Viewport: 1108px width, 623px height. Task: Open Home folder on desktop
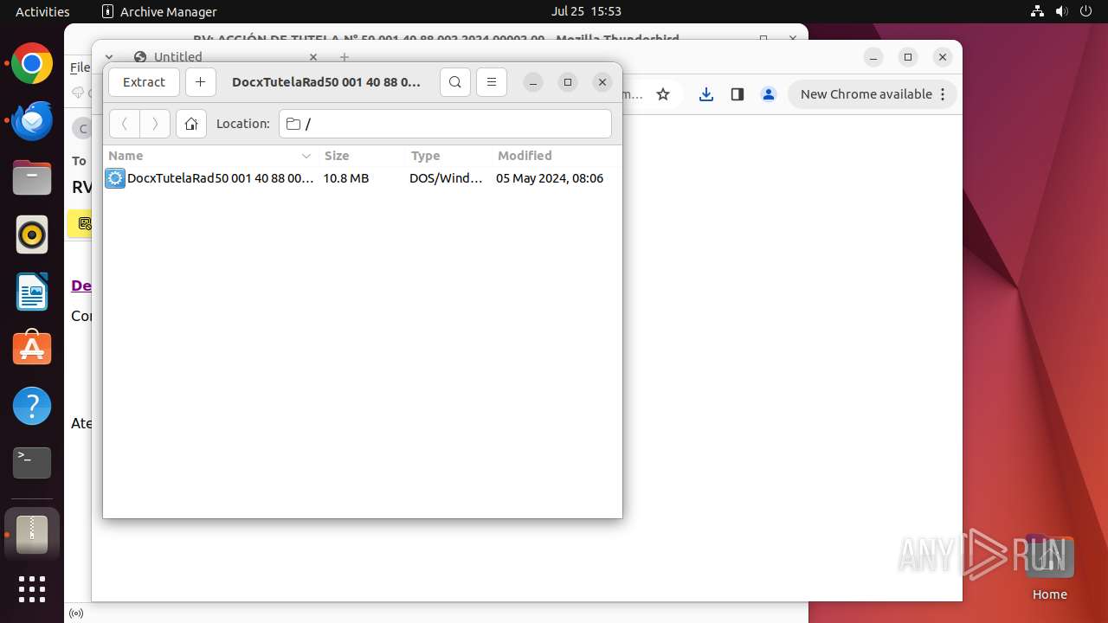pyautogui.click(x=1049, y=568)
